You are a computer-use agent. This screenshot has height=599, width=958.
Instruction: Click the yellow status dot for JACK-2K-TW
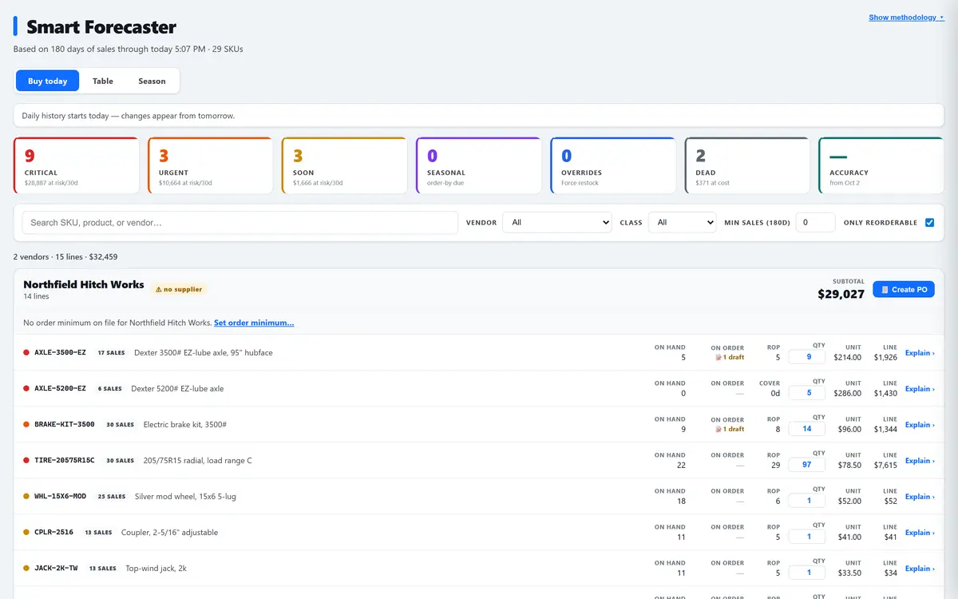coord(26,568)
